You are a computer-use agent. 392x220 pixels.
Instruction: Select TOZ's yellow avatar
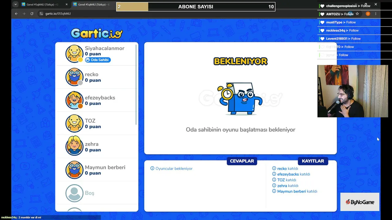point(74,123)
